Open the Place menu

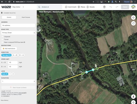click(x=81, y=7)
